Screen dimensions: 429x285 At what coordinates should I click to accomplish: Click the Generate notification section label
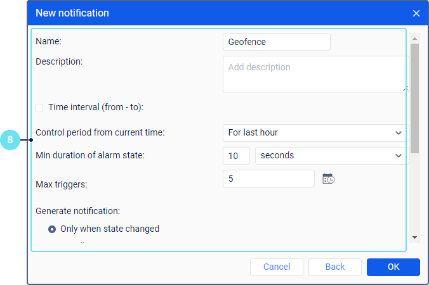pos(78,211)
